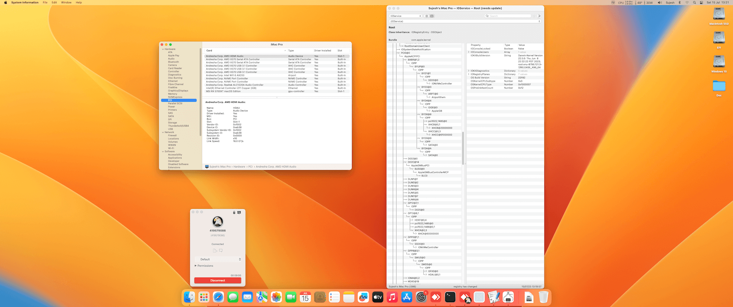This screenshot has height=307, width=733.
Task: Open the (IOService) path dropdown
Action: (x=465, y=21)
